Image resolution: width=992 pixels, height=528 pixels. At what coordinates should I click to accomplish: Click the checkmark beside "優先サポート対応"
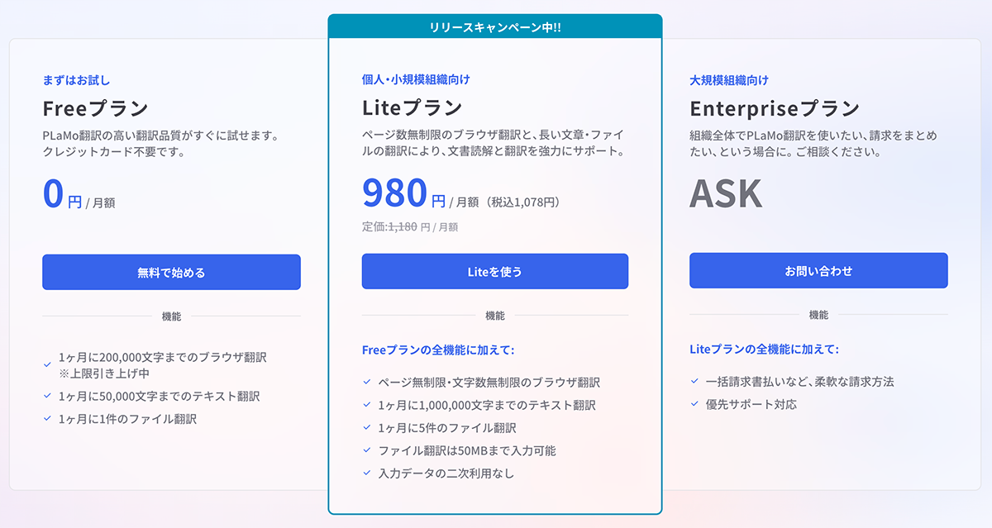(694, 404)
